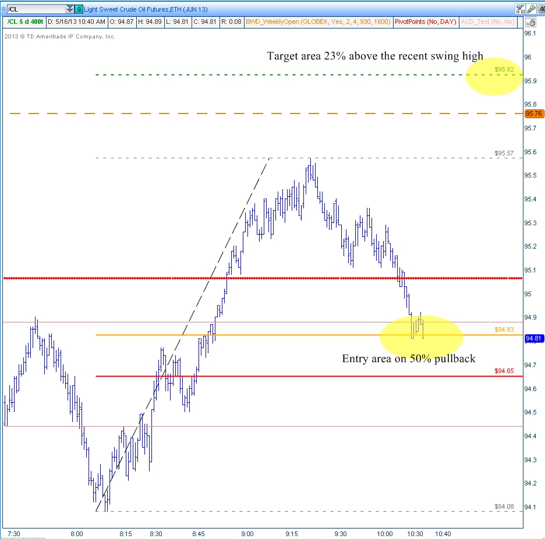The height and width of the screenshot is (539, 545).
Task: Click the low value L: 94.81
Action: pyautogui.click(x=177, y=22)
